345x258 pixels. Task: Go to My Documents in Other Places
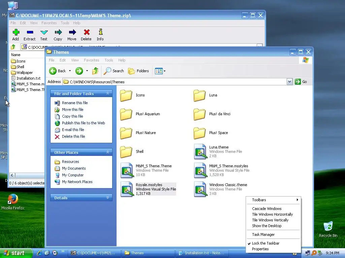pyautogui.click(x=74, y=168)
